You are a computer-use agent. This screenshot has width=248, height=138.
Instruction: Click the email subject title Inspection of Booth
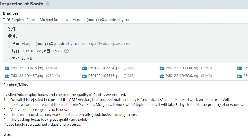click(x=22, y=4)
